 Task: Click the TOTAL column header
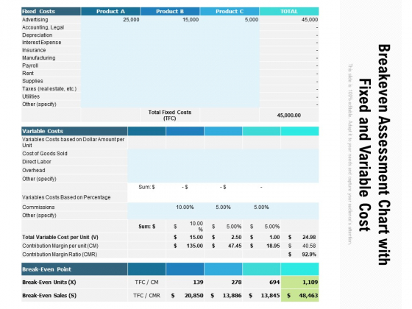(289, 11)
